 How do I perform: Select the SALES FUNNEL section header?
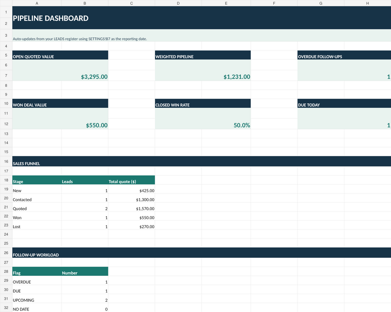coord(202,162)
